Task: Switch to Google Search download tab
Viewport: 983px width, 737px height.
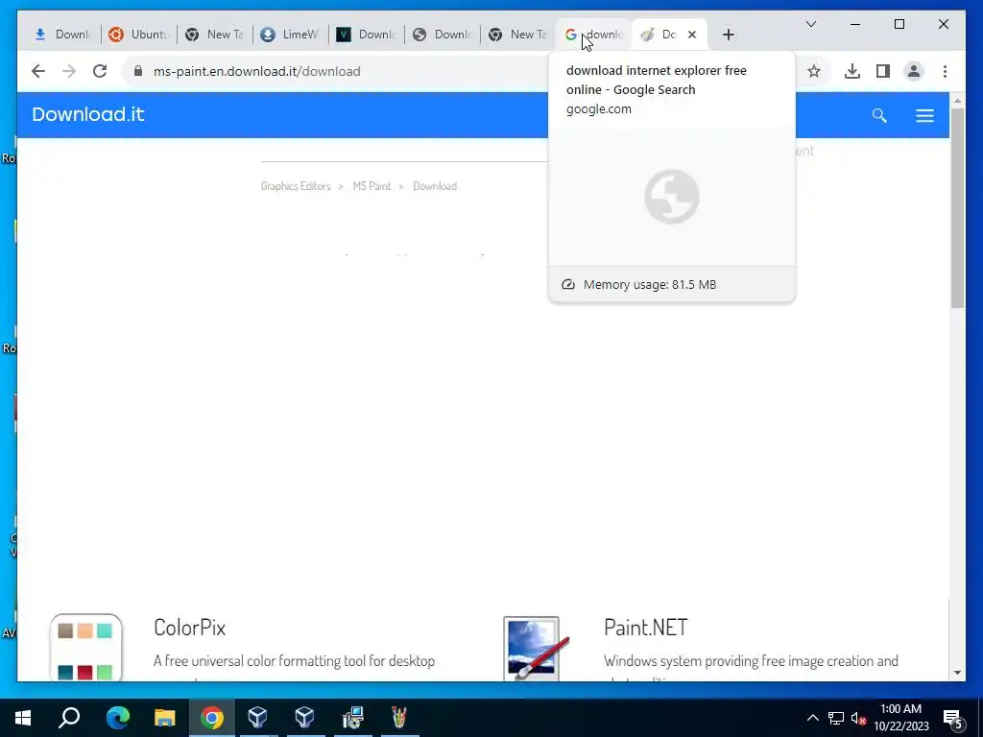Action: pyautogui.click(x=593, y=35)
